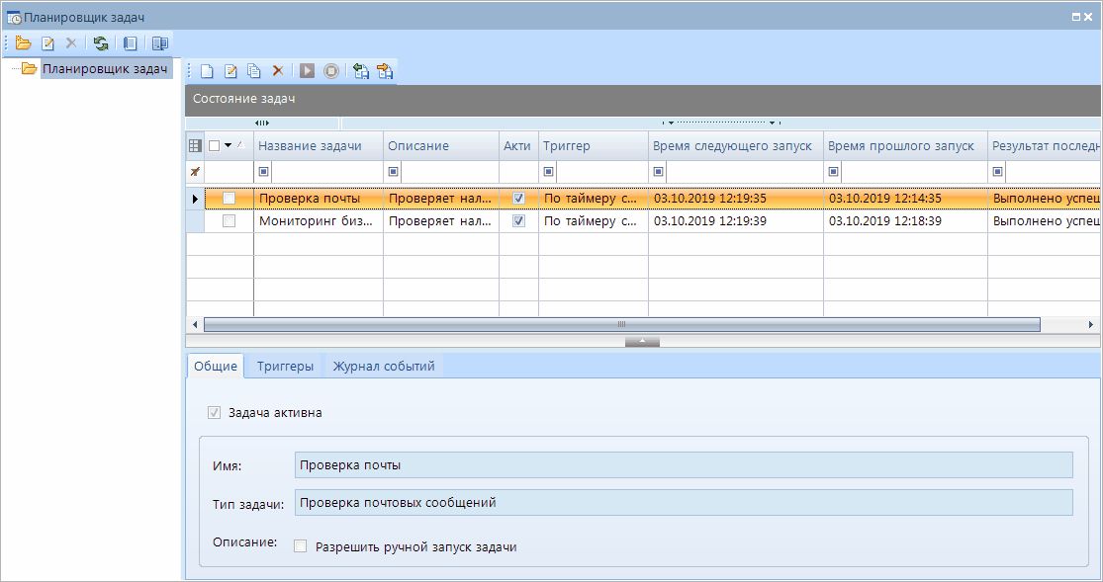Select Планировщик задач tree node

click(x=104, y=69)
